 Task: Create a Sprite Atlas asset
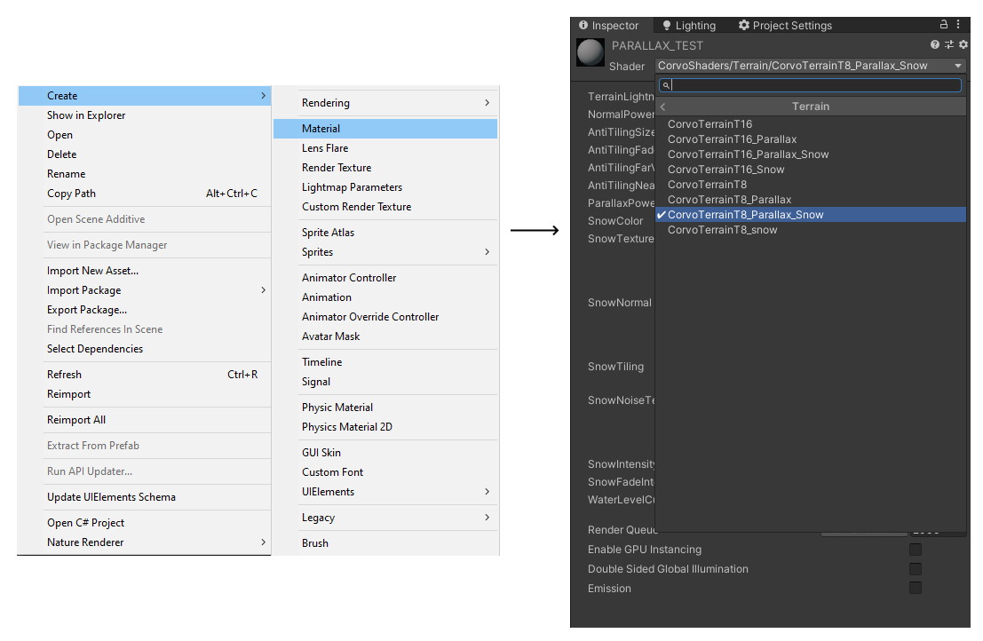click(x=385, y=233)
